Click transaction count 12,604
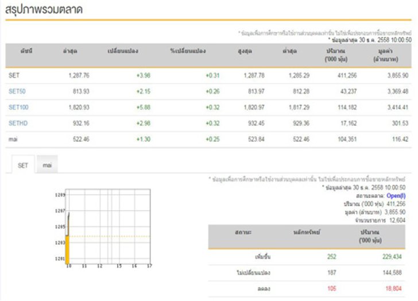 (x=397, y=220)
